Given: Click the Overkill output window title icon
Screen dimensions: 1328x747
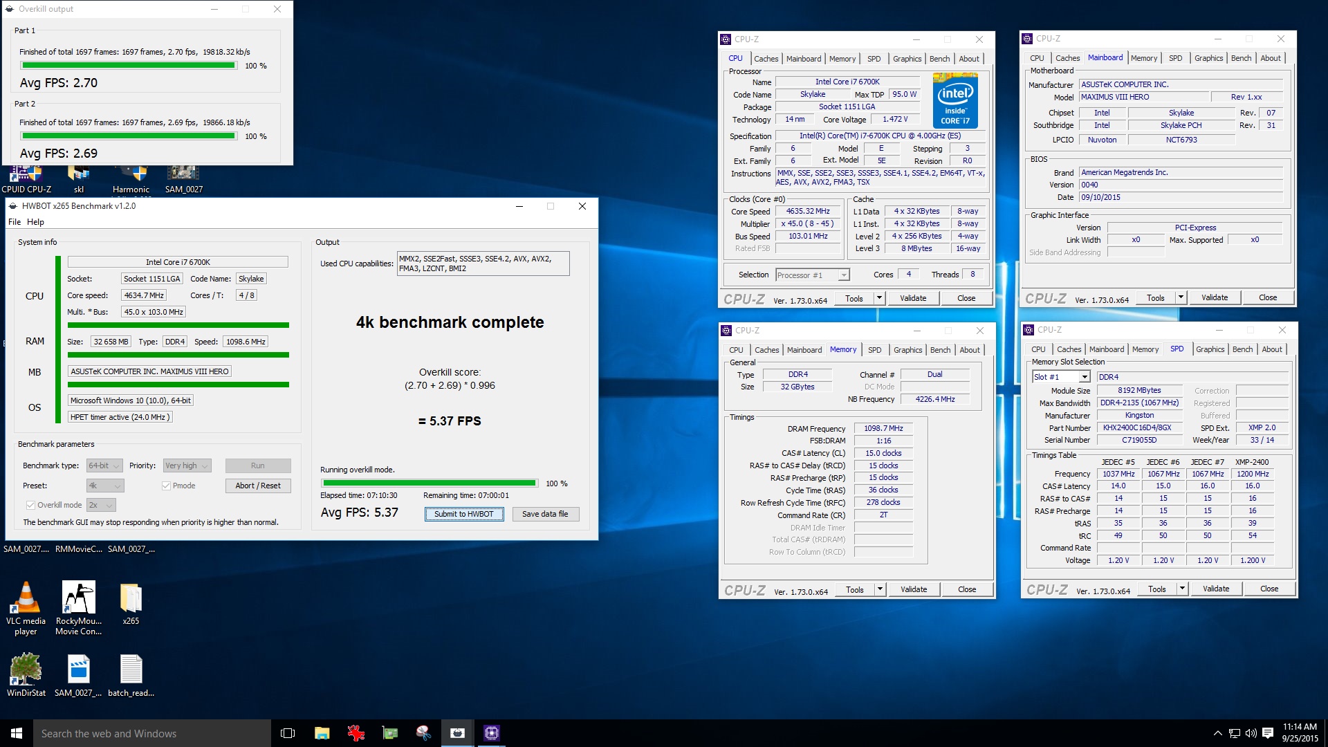Looking at the screenshot, I should tap(9, 9).
